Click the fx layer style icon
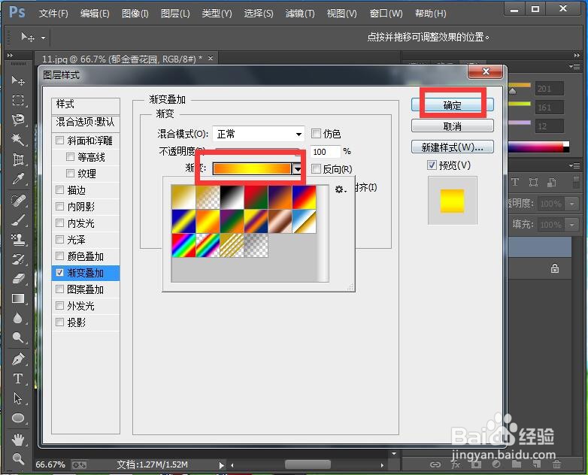Screen dimensions: 588x475 click(455, 465)
